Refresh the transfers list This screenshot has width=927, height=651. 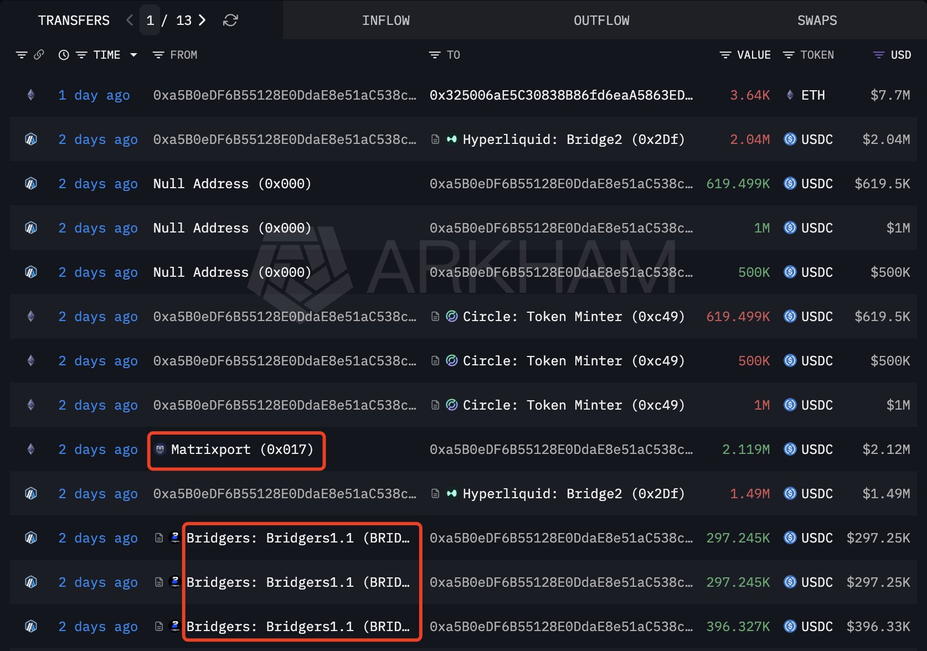coord(230,20)
